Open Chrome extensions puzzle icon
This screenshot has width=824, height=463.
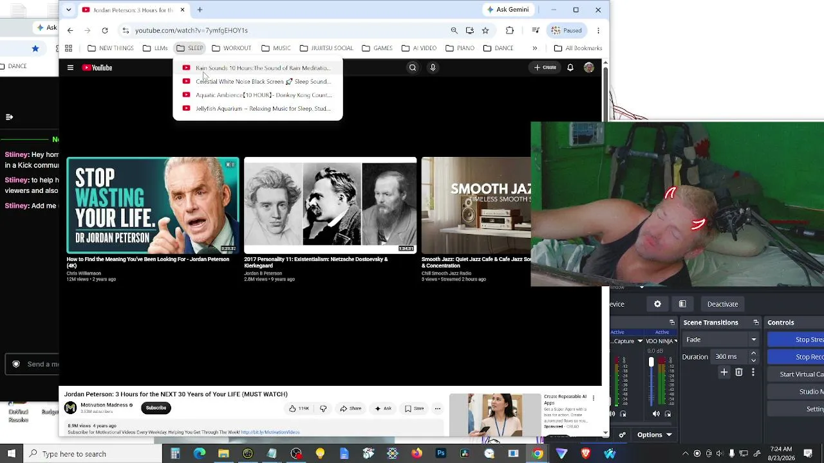pyautogui.click(x=510, y=30)
